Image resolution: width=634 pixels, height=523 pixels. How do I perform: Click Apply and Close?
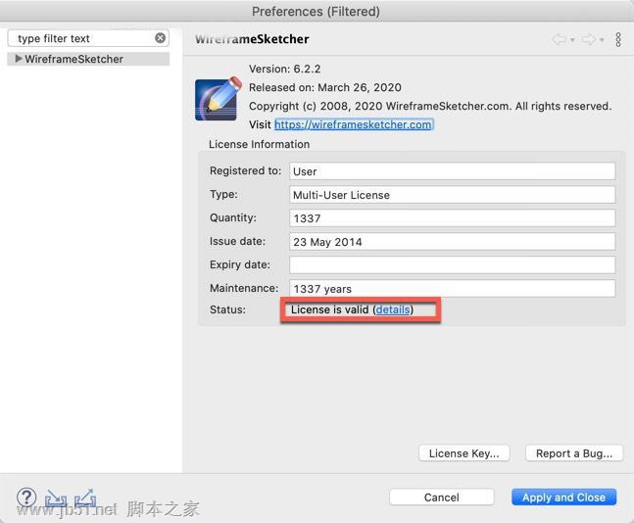pyautogui.click(x=564, y=498)
